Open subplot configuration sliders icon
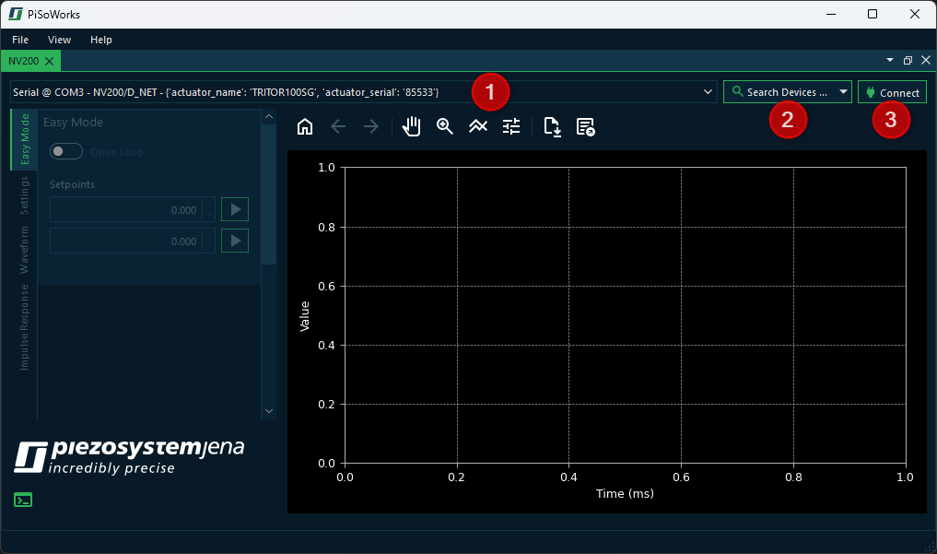 coord(511,127)
